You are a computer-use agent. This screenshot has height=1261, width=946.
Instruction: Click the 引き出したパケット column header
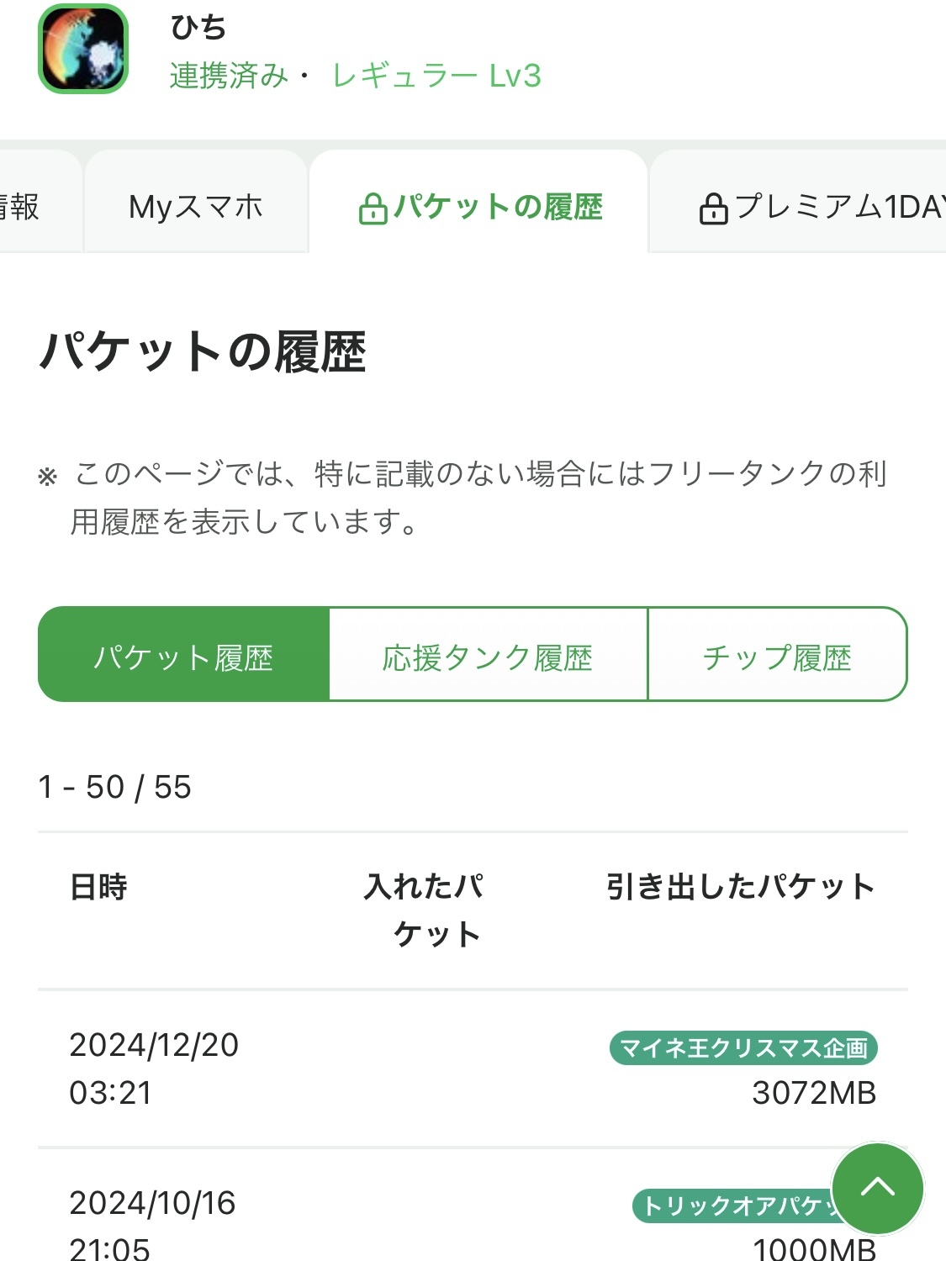tap(740, 887)
